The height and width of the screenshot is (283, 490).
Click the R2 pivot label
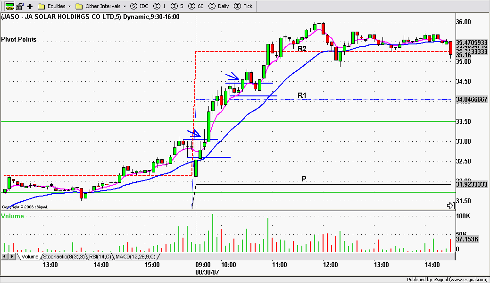(x=302, y=49)
